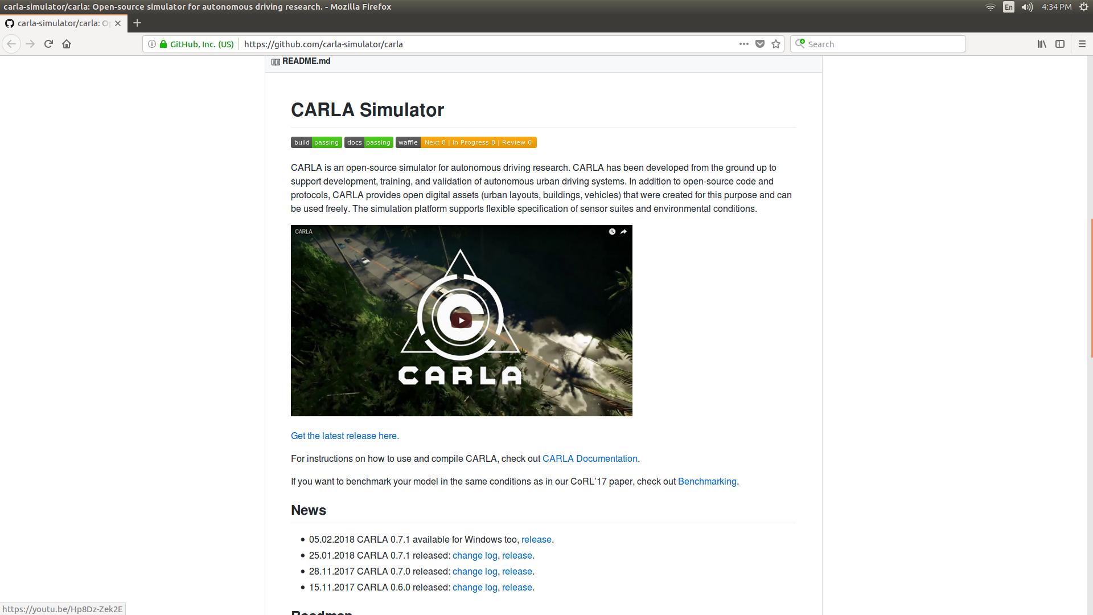The image size is (1093, 615).
Task: Click the GitHub, Inc. (US) identity label
Action: pyautogui.click(x=202, y=44)
